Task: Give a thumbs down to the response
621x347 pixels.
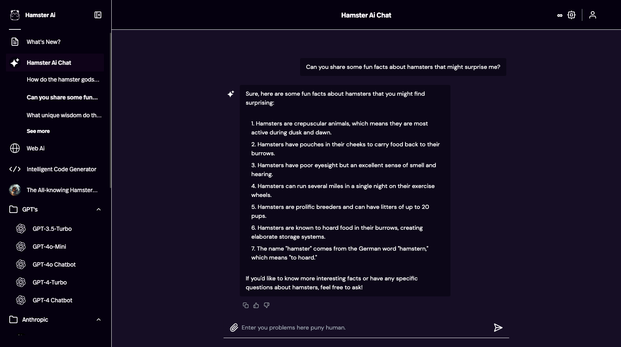Action: (266, 305)
